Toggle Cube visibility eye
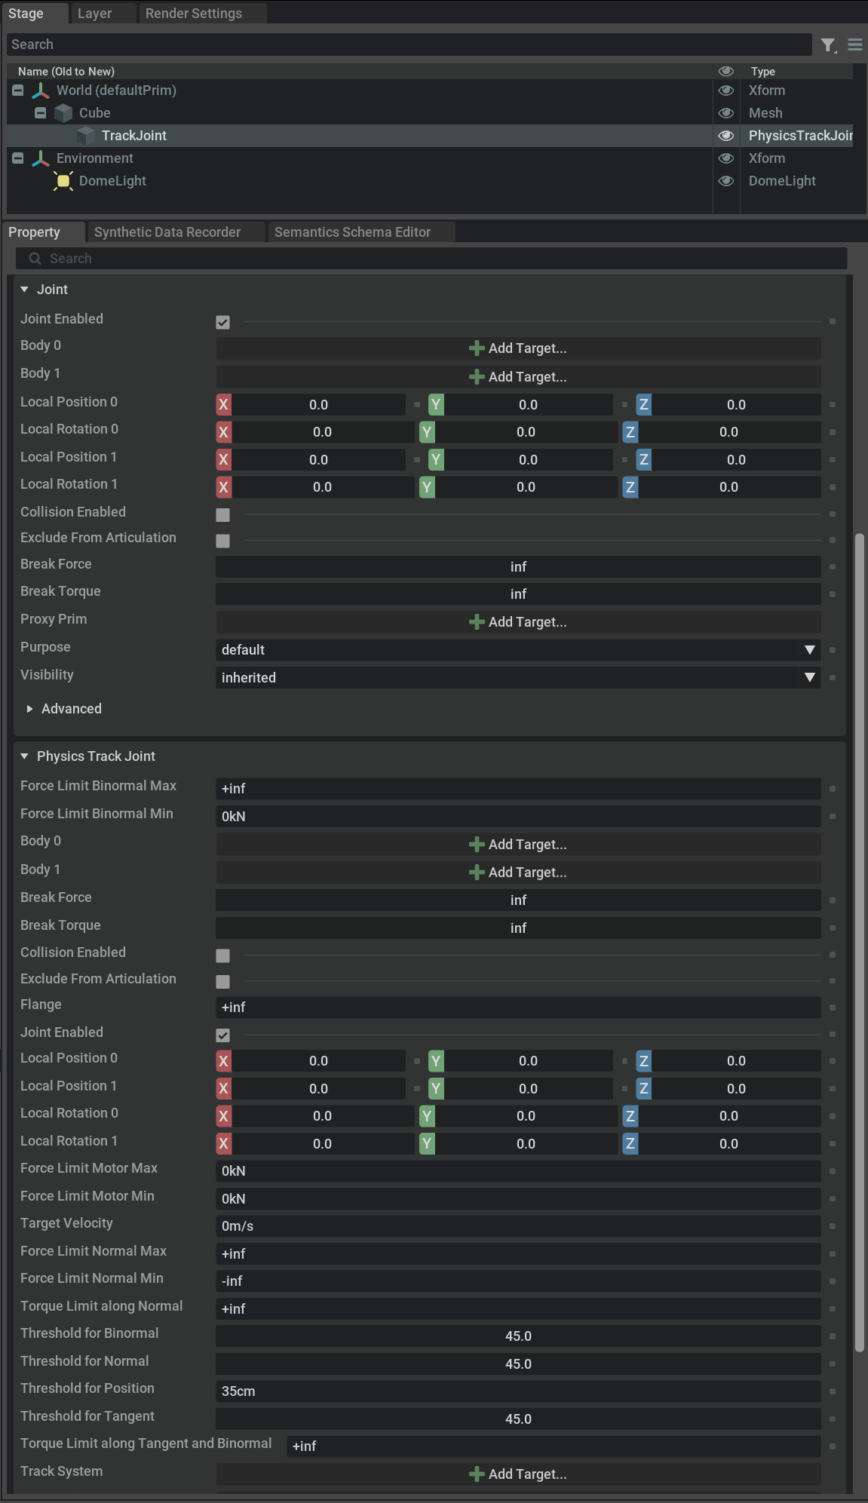This screenshot has height=1503, width=868. (x=726, y=113)
